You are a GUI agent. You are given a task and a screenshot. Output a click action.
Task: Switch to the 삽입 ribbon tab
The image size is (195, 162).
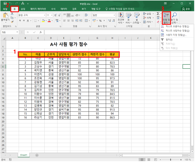23,9
